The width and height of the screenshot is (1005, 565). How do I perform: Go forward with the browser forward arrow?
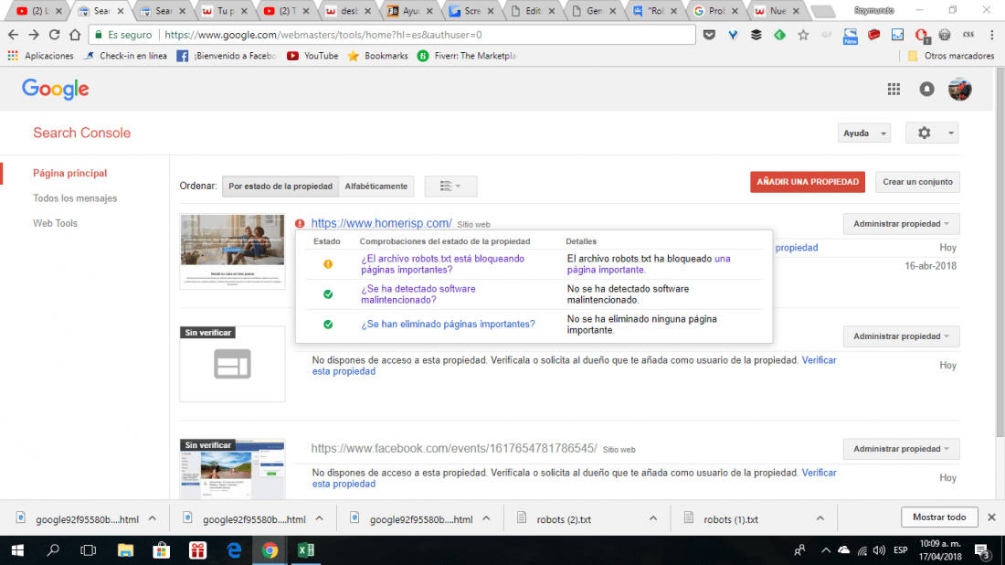coord(33,35)
